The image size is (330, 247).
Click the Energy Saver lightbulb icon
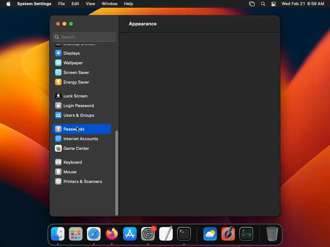point(58,82)
